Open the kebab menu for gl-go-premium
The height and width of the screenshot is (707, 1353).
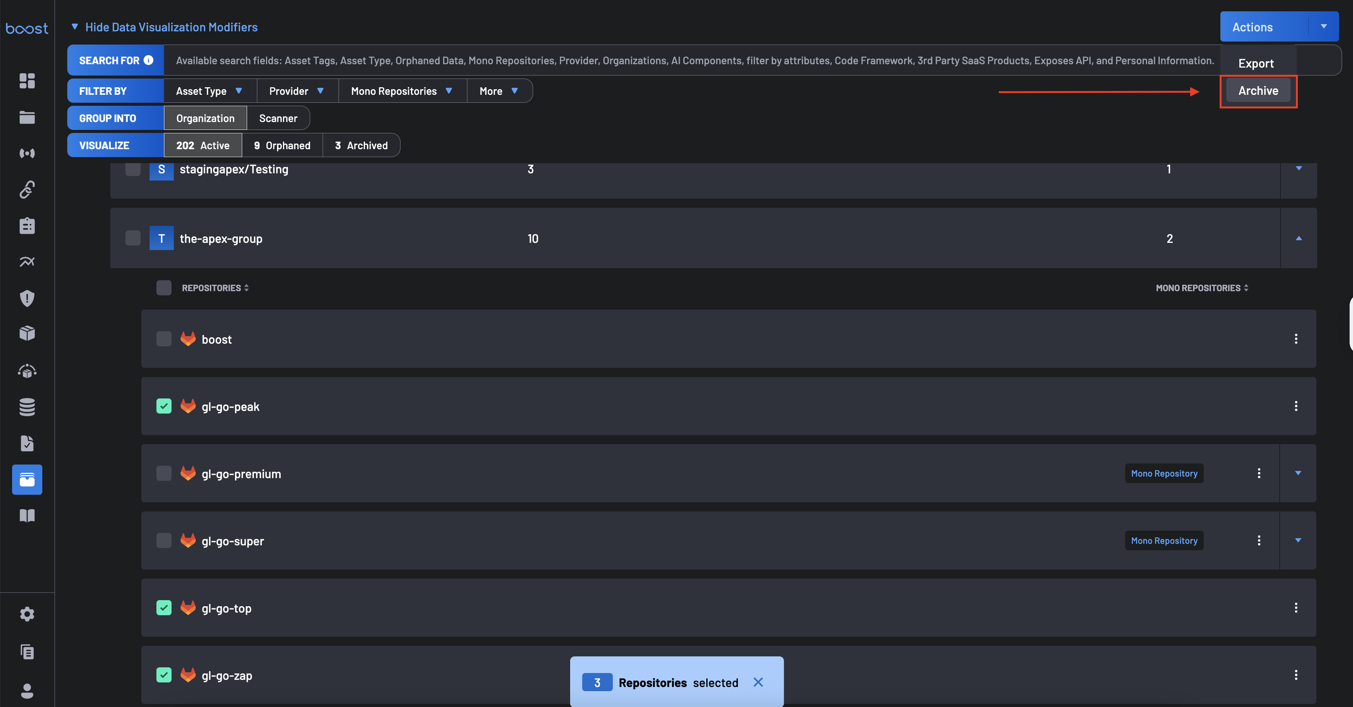[1259, 473]
